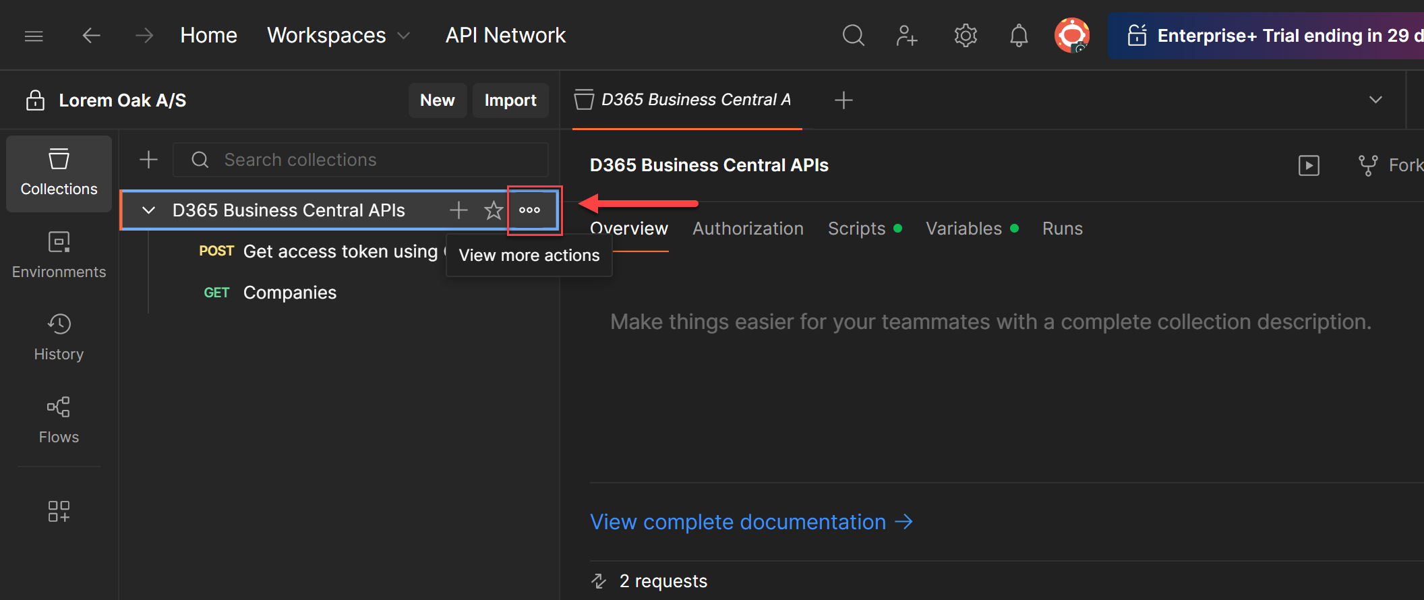Open Flows in the sidebar
This screenshot has width=1424, height=600.
[x=59, y=421]
